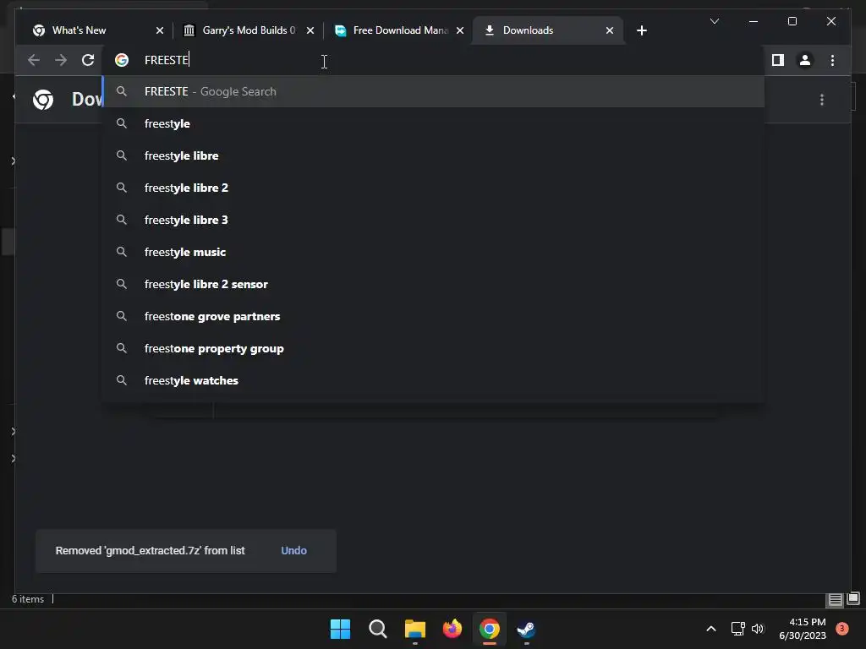Pick the 'freestyle libre 2' suggestion
The width and height of the screenshot is (866, 649).
click(x=434, y=188)
